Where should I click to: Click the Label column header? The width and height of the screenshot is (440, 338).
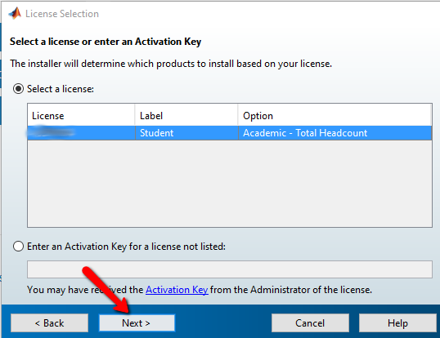186,115
